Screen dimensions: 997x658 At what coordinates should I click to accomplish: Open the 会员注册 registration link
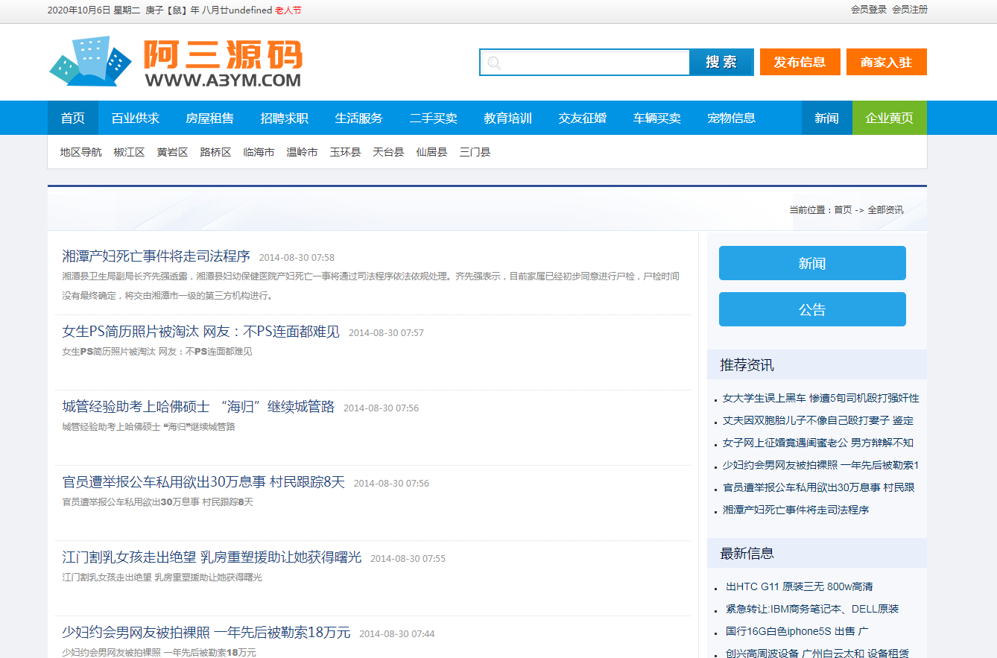910,10
